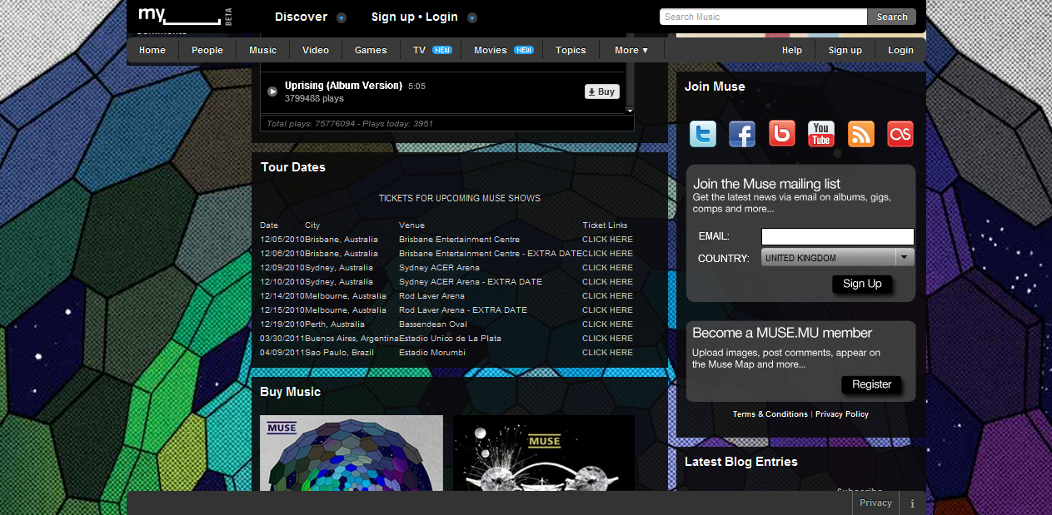Click ticket link for Perth show
The height and width of the screenshot is (515, 1052).
pos(607,324)
